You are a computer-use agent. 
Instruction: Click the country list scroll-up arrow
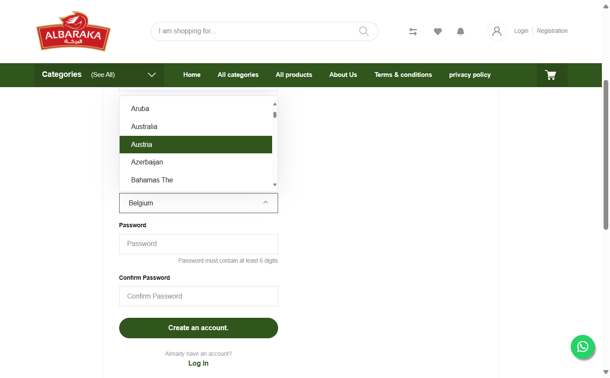tap(275, 104)
